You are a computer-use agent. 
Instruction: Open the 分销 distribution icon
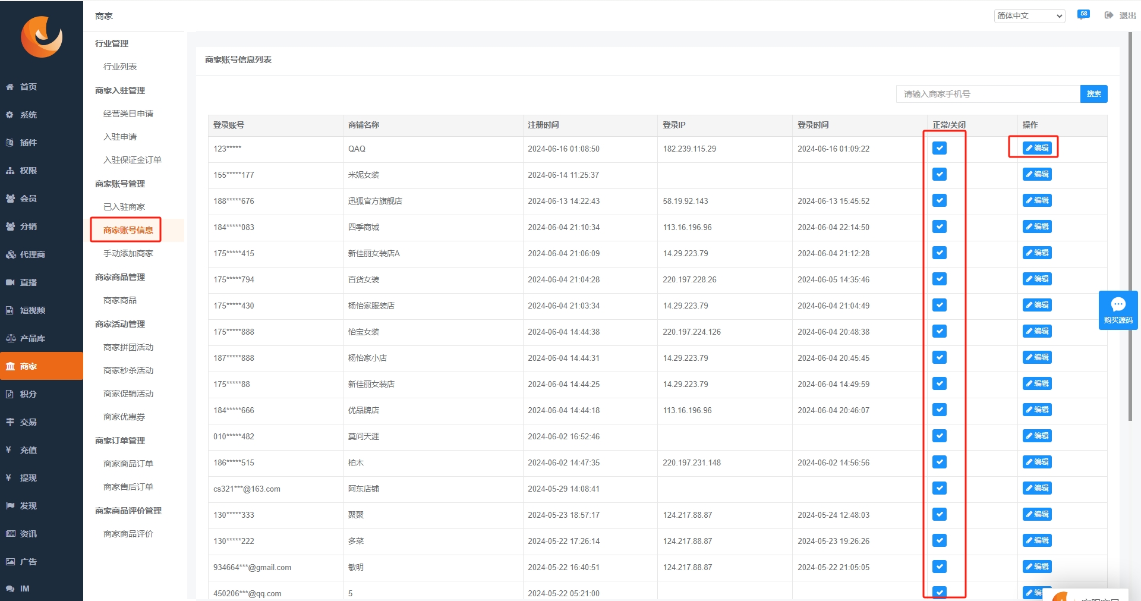(10, 226)
